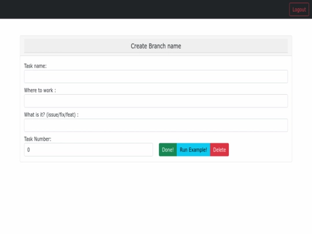Select the Task Number input field
The height and width of the screenshot is (234, 312).
pyautogui.click(x=88, y=150)
